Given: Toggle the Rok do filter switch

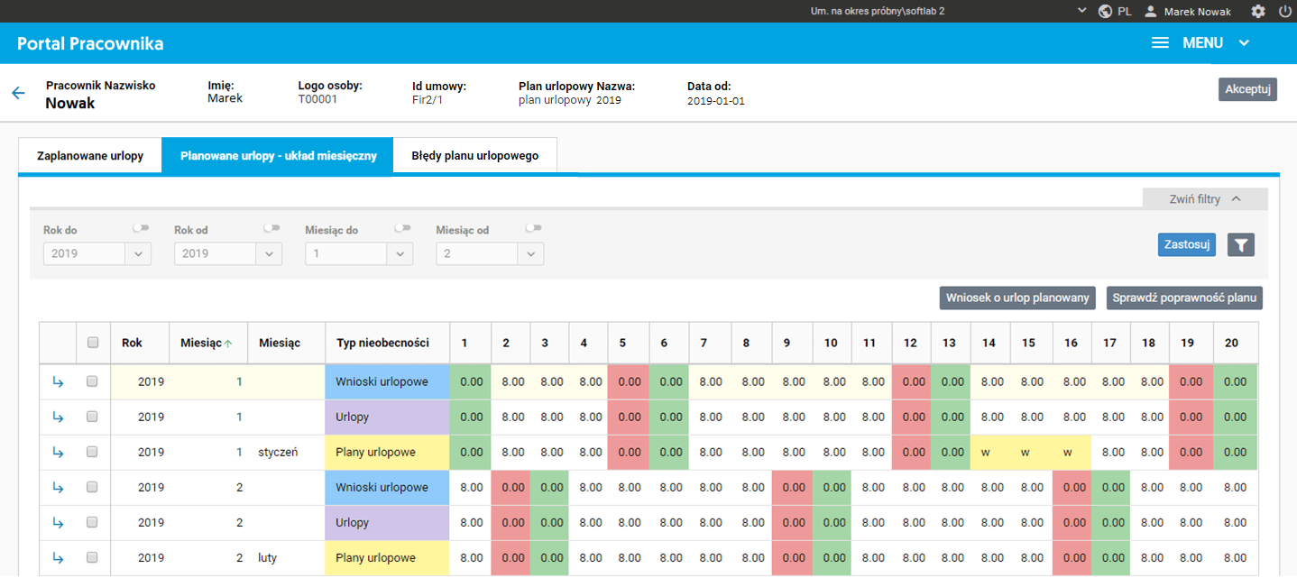Looking at the screenshot, I should 142,228.
